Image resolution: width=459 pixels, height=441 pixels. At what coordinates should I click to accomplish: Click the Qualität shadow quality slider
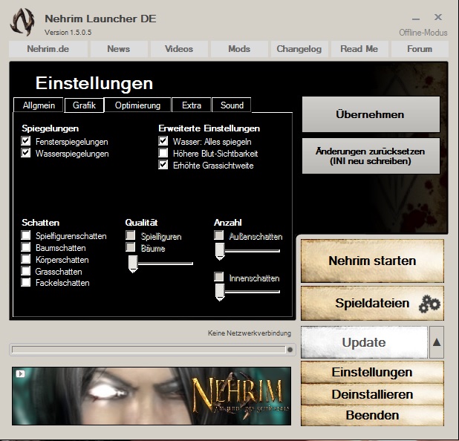(160, 264)
